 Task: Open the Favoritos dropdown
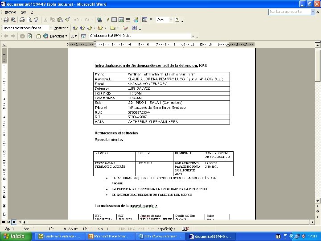58,36
